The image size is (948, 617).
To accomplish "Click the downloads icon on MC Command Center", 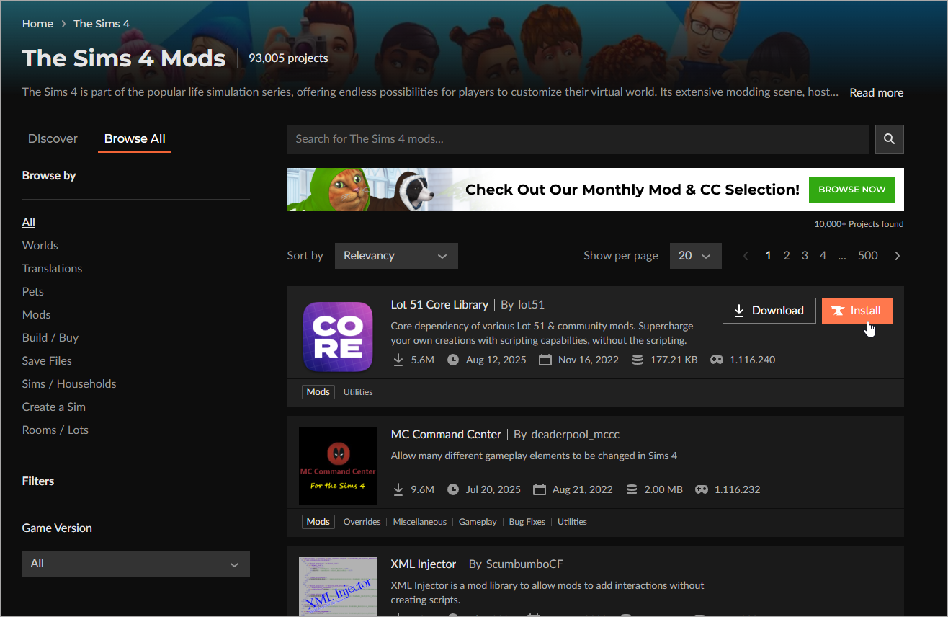I will (x=398, y=489).
